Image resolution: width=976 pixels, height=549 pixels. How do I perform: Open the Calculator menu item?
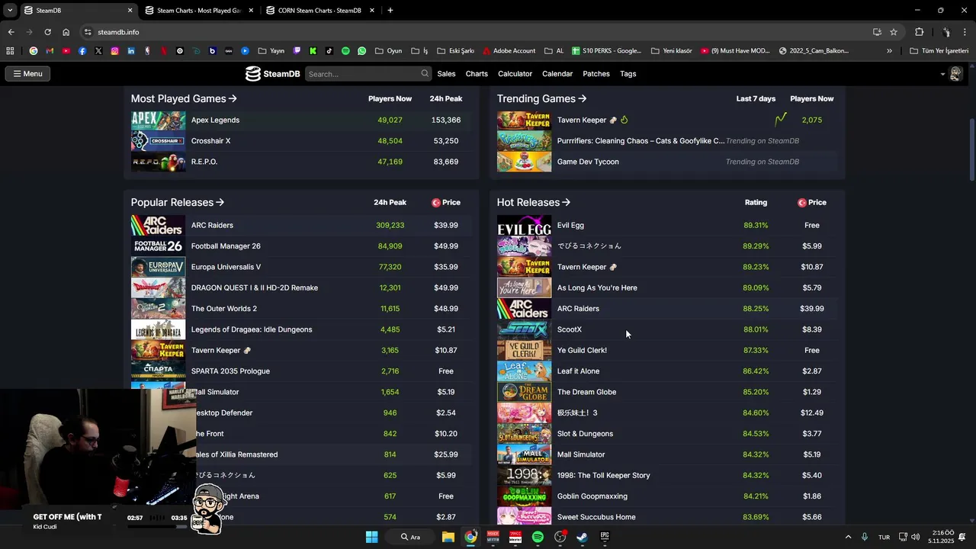(515, 74)
